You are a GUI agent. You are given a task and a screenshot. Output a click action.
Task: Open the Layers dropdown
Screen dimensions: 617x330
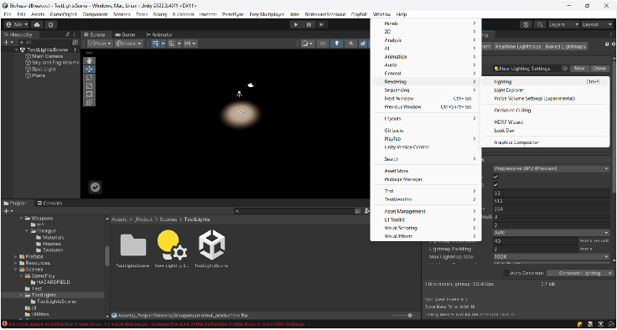(564, 24)
